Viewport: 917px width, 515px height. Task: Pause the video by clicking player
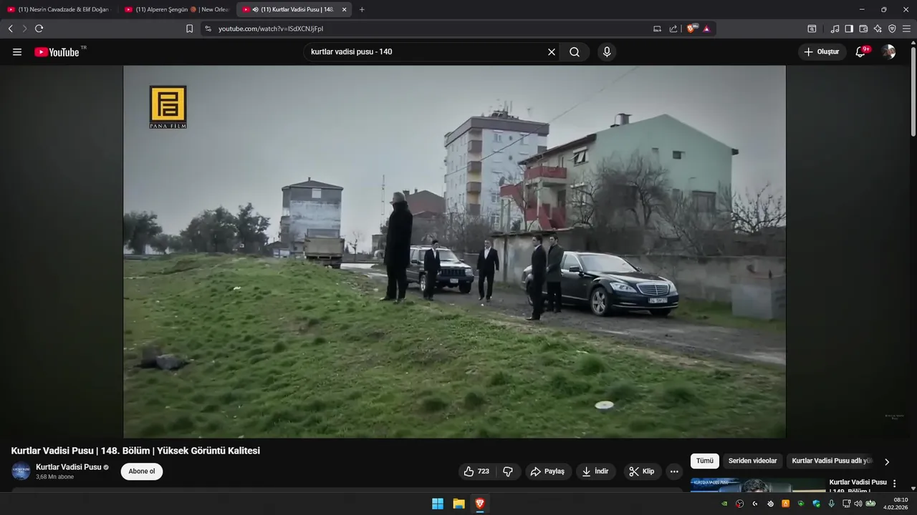click(454, 251)
